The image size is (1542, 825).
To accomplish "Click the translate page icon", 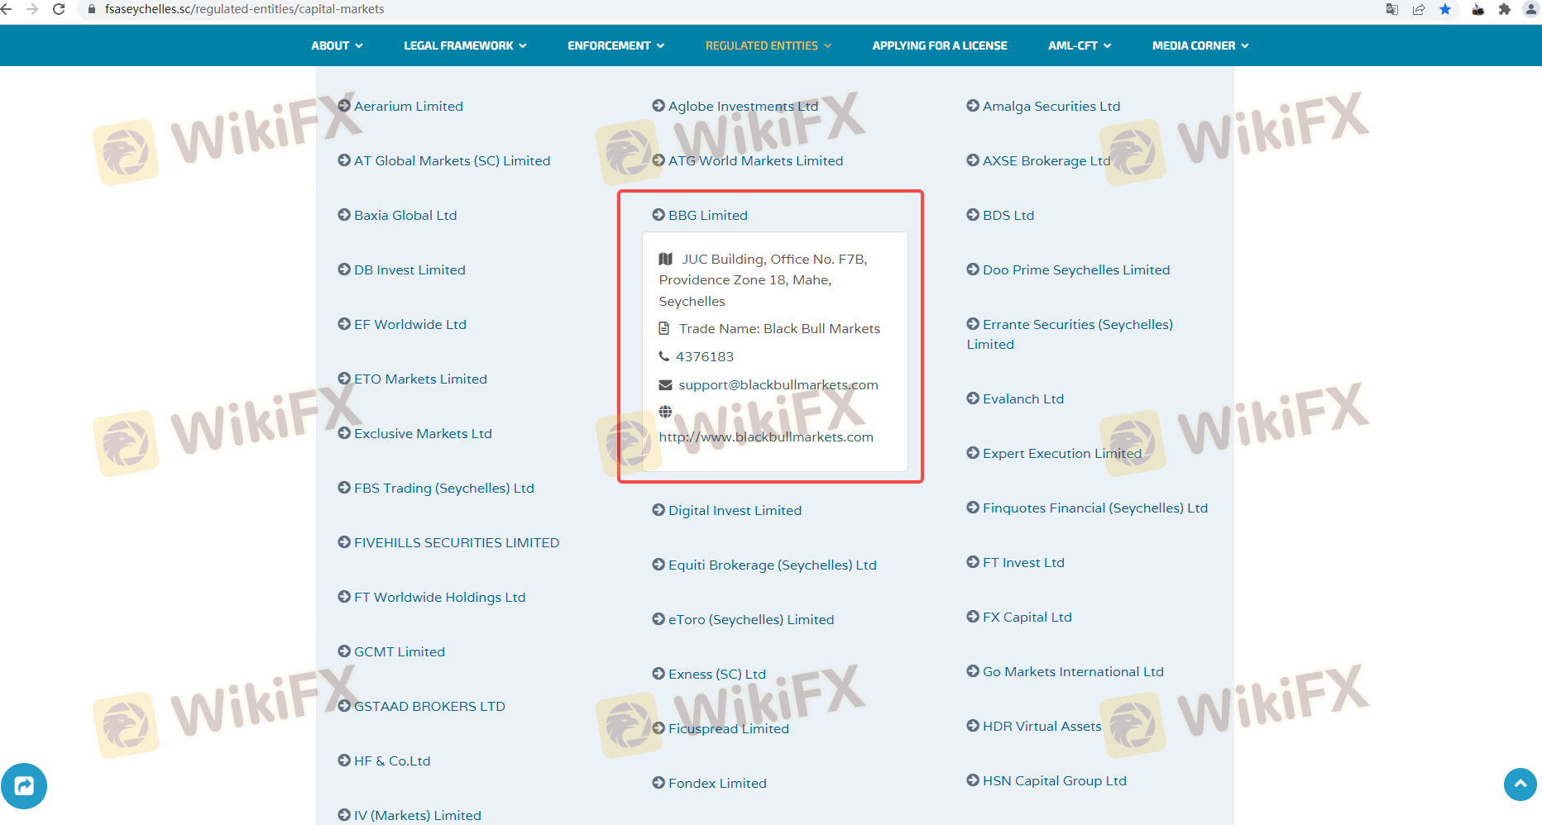I will tap(1392, 9).
